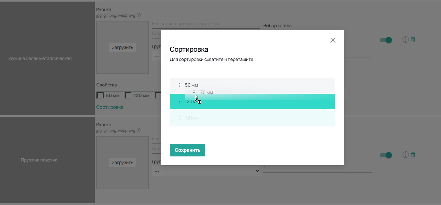Disable the toggle for Пружина белая металлическая
The width and height of the screenshot is (441, 205).
tap(386, 40)
